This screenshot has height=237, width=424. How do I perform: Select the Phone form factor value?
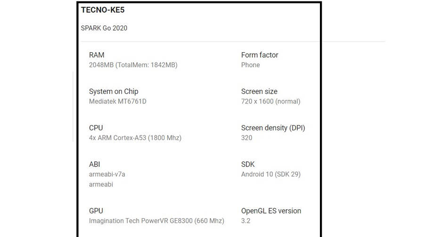coord(250,65)
